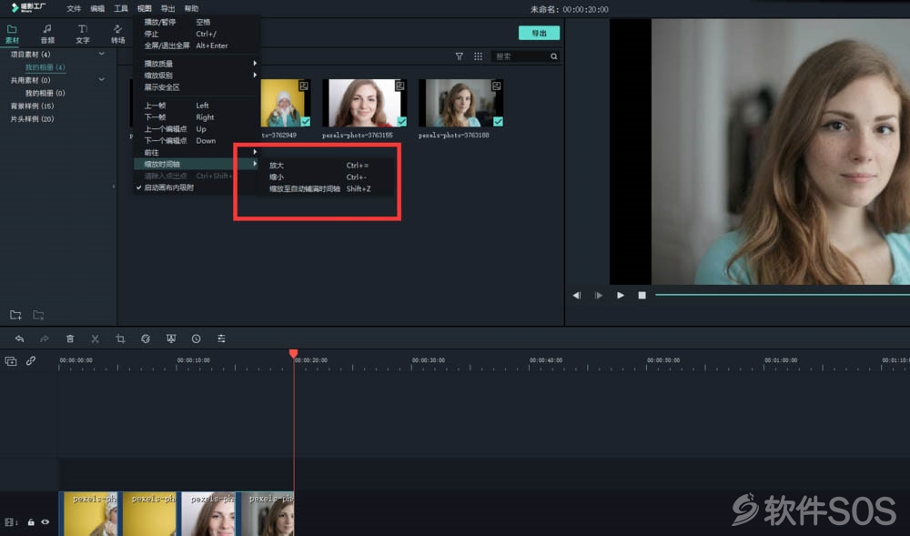Screen dimensions: 910x536
Task: Open the clock duration tool
Action: pos(197,339)
